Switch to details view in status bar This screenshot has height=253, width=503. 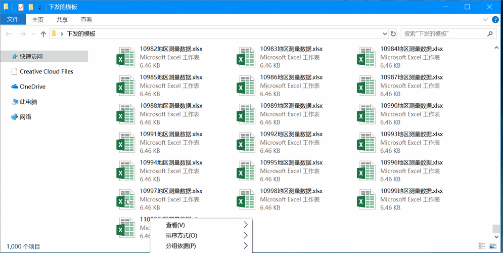(x=483, y=246)
